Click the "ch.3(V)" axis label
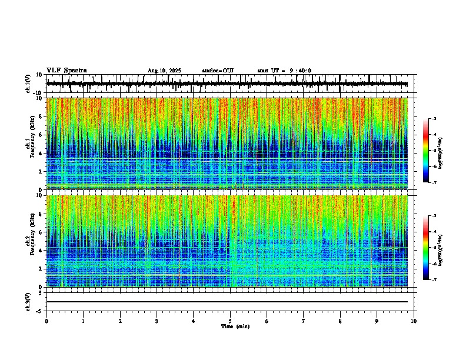The image size is (466, 360). tap(28, 302)
